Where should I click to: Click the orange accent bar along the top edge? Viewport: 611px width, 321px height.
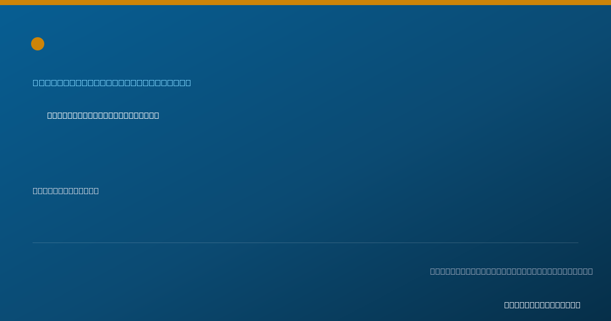click(305, 3)
